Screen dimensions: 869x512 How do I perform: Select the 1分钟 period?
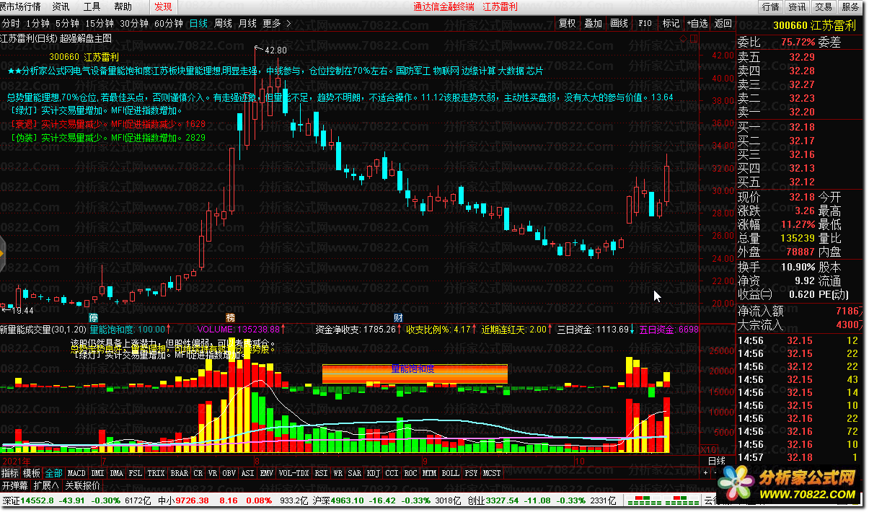[x=37, y=23]
